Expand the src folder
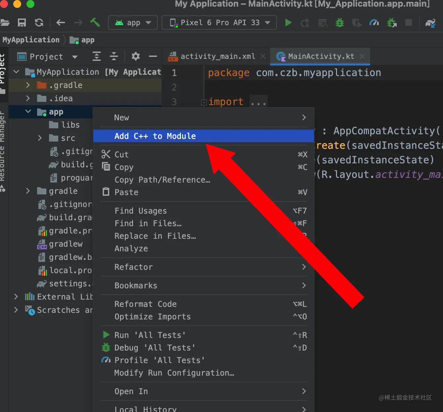This screenshot has width=443, height=412. click(x=40, y=138)
